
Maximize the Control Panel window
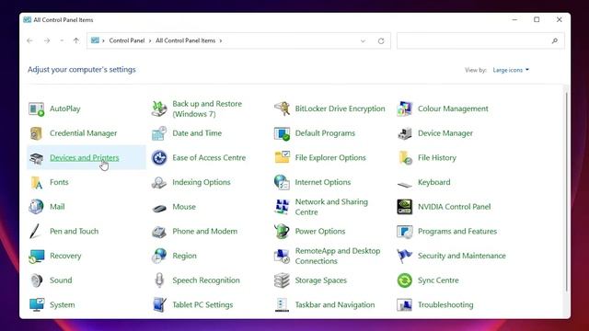coord(537,19)
